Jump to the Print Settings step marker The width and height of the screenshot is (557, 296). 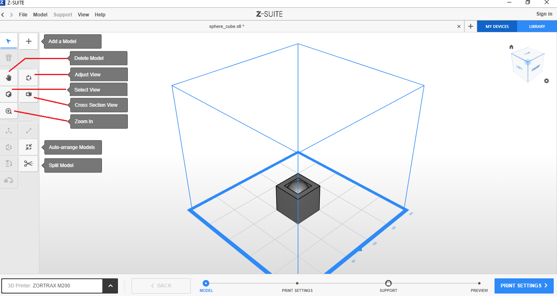coord(297,283)
